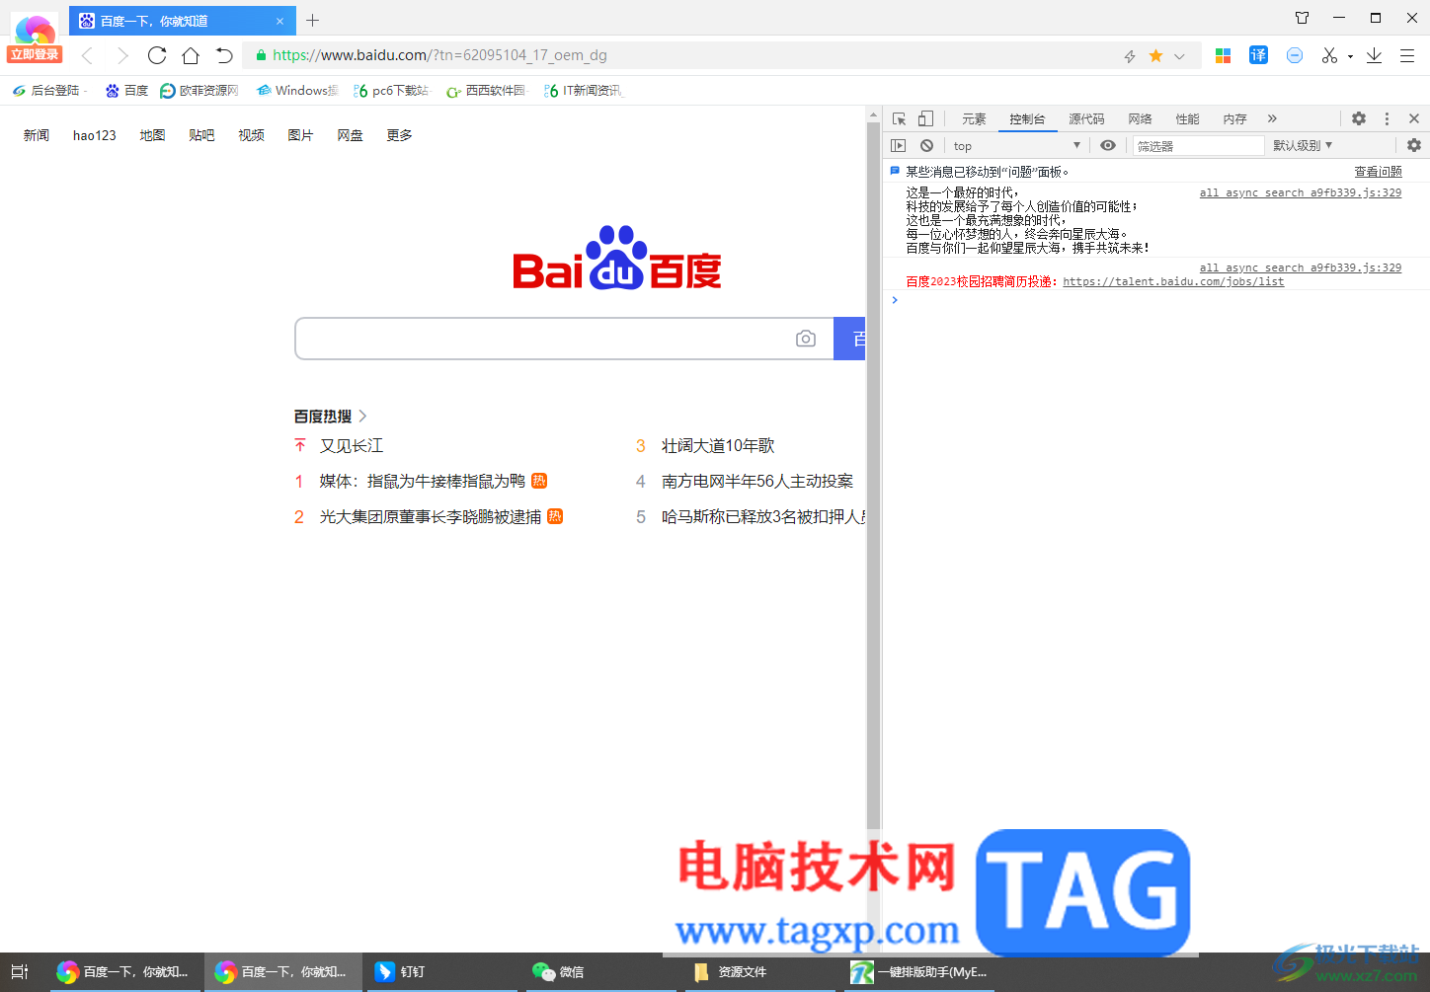Open the colorful apps grid icon
This screenshot has height=992, width=1430.
coord(1223,56)
